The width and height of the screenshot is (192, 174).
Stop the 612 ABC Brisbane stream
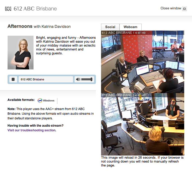[x=13, y=79]
